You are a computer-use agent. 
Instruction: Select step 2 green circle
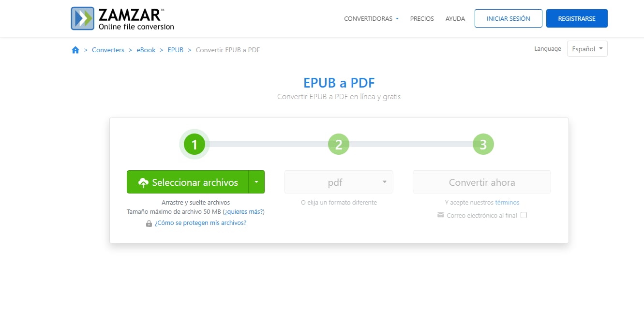click(338, 144)
